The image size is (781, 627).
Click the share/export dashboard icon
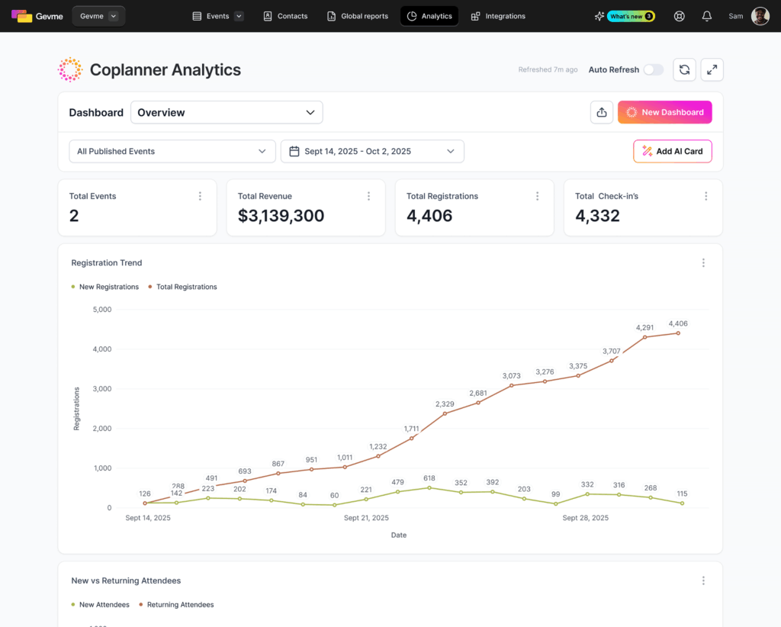click(602, 112)
